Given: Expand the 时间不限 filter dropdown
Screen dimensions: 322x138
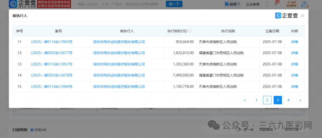Looking at the screenshot, I should [293, 130].
